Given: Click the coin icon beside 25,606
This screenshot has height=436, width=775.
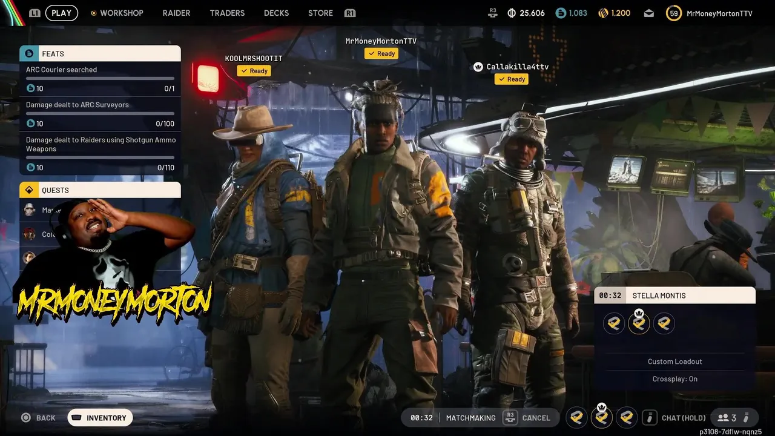Looking at the screenshot, I should coord(512,13).
